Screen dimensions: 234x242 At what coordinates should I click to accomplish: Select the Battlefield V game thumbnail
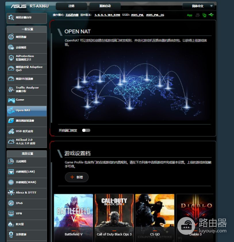[73, 218]
